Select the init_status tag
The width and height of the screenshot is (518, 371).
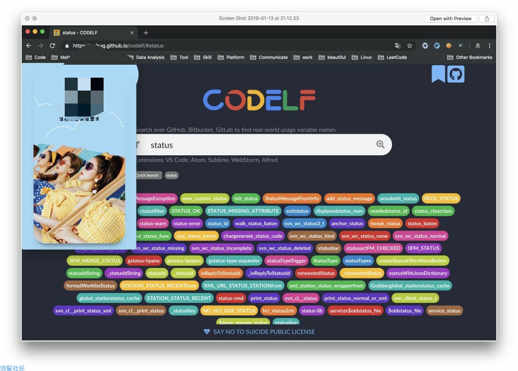246,198
